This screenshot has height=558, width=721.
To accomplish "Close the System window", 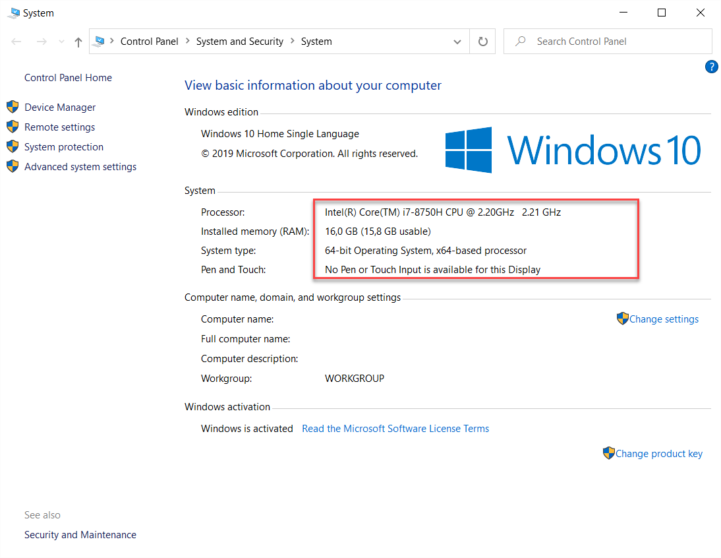I will [701, 13].
